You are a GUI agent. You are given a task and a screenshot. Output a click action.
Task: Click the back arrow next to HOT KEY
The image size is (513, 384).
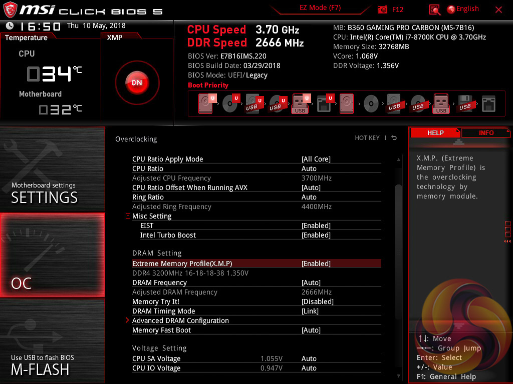tap(394, 138)
